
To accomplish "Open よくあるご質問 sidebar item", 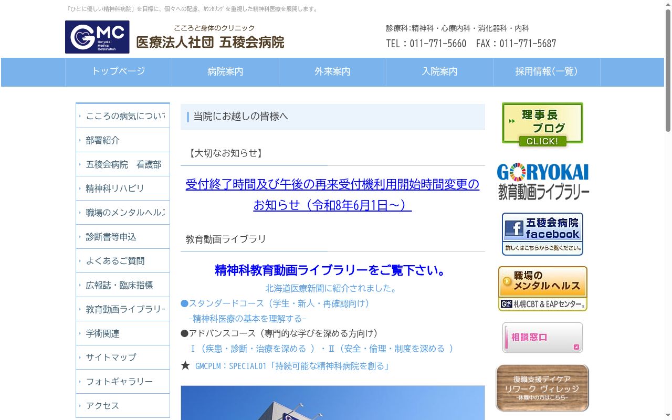I will [x=123, y=261].
